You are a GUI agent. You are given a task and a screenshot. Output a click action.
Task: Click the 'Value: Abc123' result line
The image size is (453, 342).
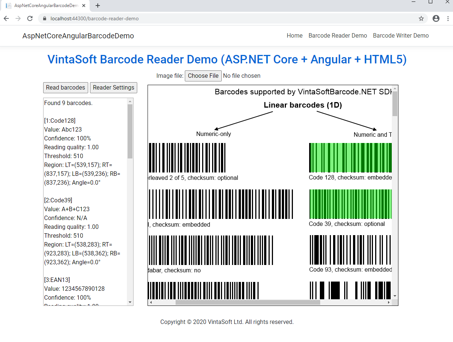click(63, 129)
